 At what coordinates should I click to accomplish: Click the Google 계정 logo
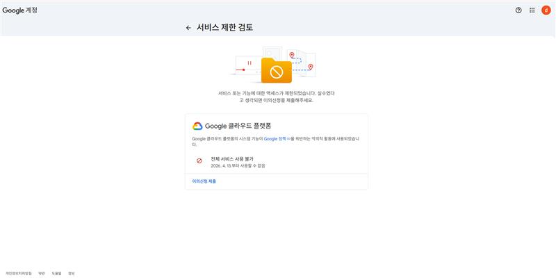pyautogui.click(x=20, y=10)
